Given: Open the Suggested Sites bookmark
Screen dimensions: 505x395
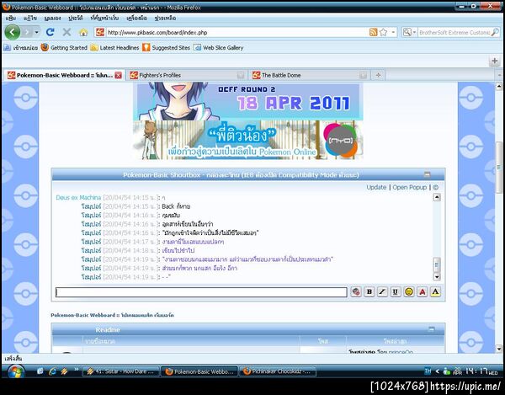Looking at the screenshot, I should (166, 48).
